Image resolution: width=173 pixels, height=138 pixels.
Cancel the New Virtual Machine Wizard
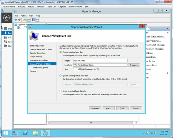pyautogui.click(x=136, y=108)
